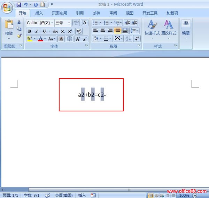The image size is (209, 198).
Task: Apply numbered list formatting
Action: (x=106, y=23)
